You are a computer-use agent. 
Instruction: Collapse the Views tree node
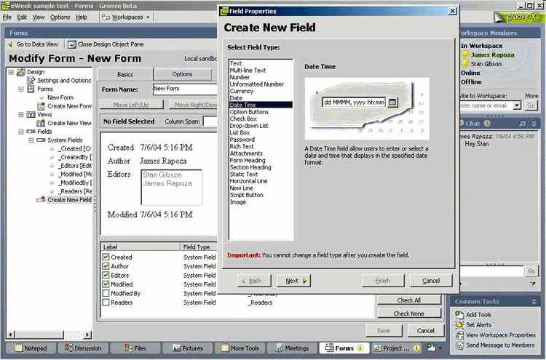21,114
